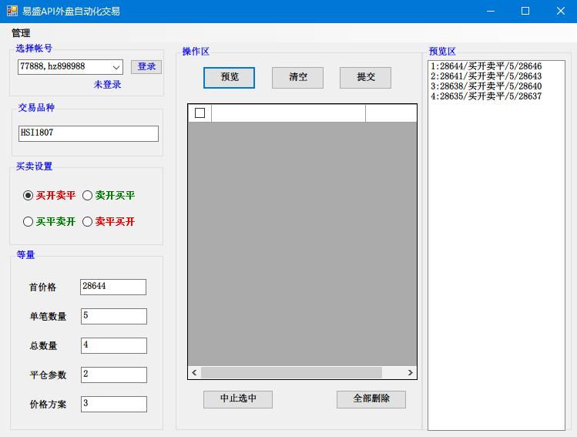Click the 总数量 input field
Image resolution: width=577 pixels, height=437 pixels.
pyautogui.click(x=112, y=345)
